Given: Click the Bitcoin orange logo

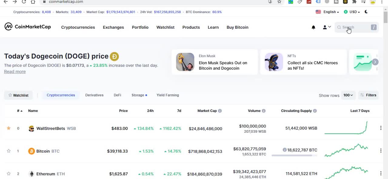Looking at the screenshot, I should 31,151.
